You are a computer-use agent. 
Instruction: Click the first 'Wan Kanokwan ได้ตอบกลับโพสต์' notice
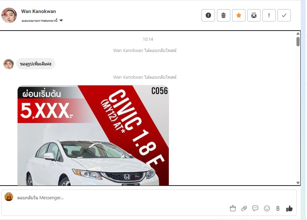[x=145, y=51]
